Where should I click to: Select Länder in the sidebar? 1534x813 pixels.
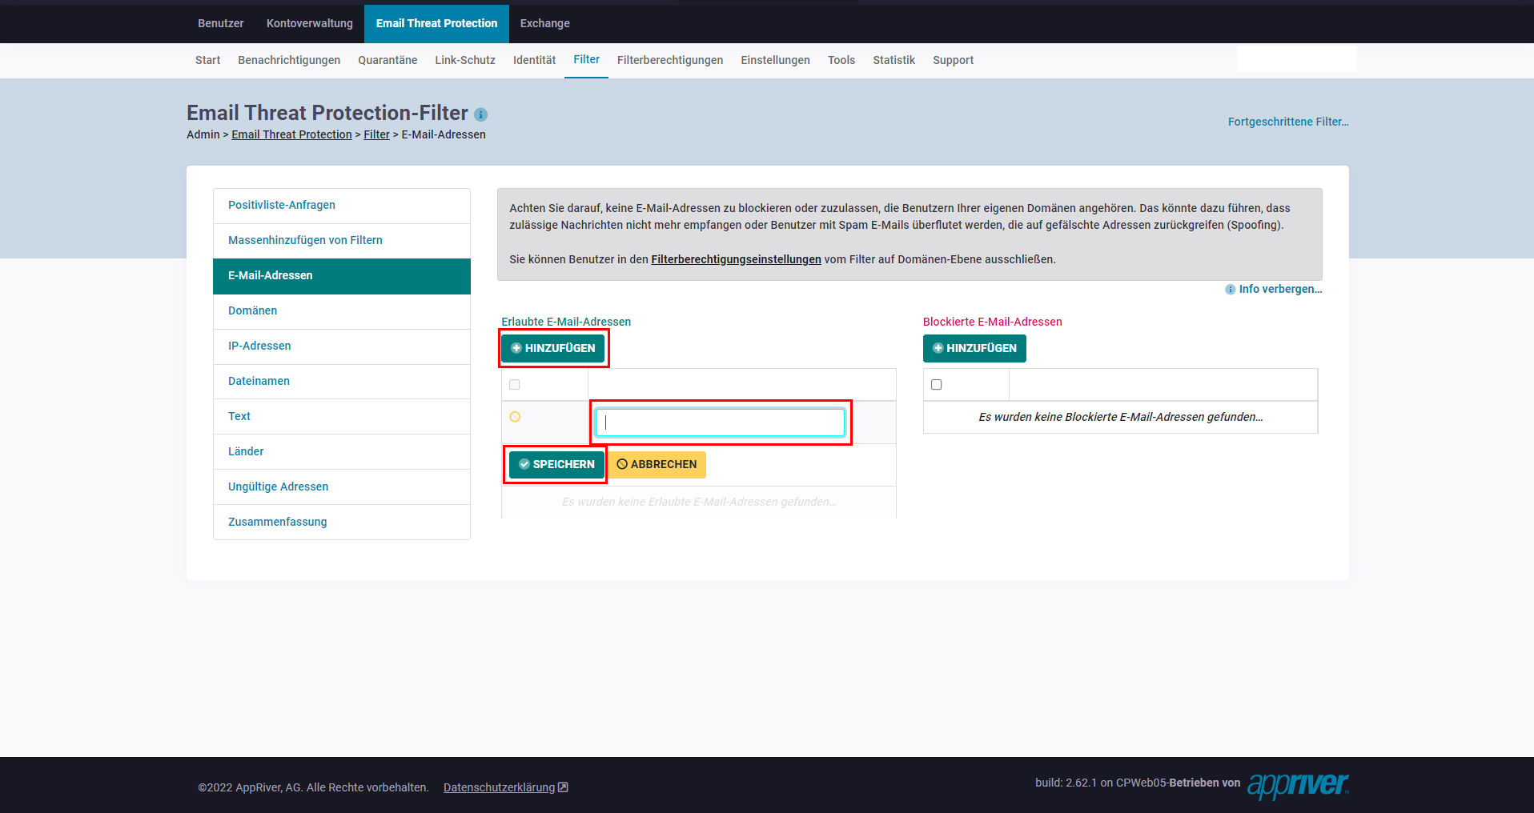click(342, 452)
